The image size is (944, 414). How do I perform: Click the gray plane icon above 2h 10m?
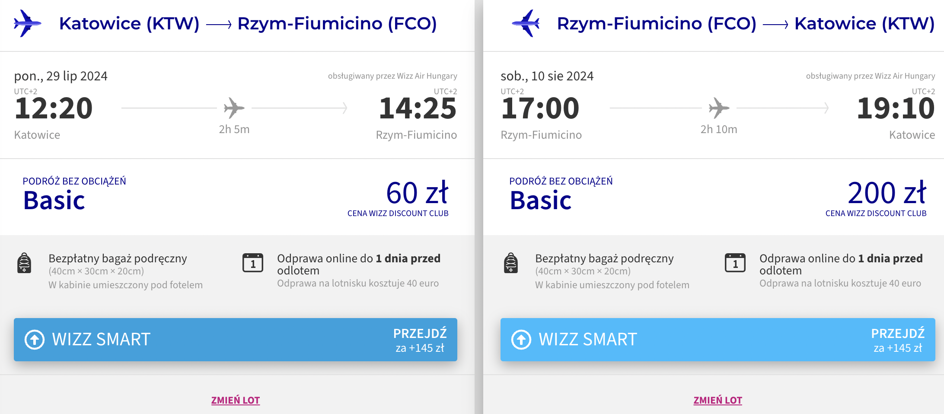719,108
